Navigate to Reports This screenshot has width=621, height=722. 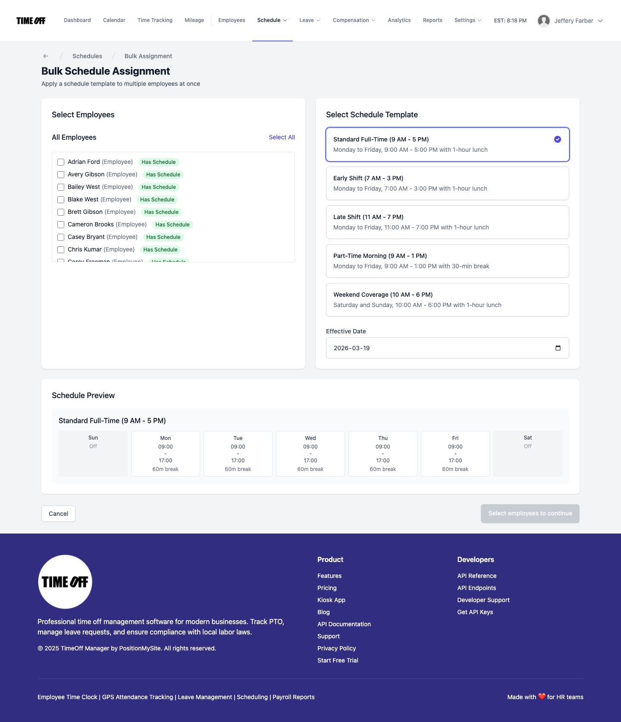click(x=433, y=20)
